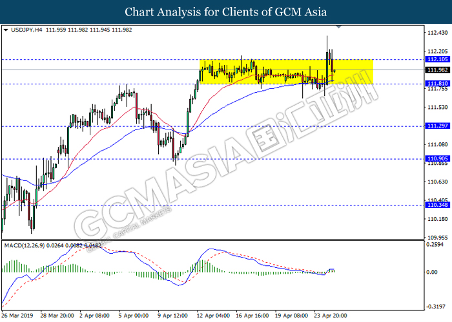Select the 2 Apr 08:00 time label

94,316
